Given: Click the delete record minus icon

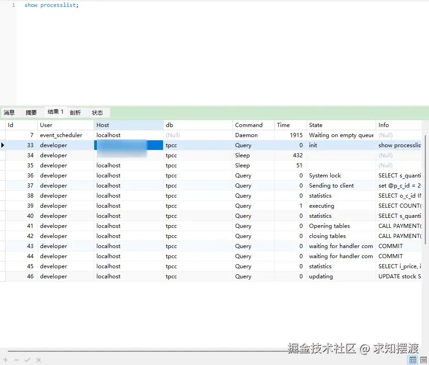Looking at the screenshot, I should click(17, 360).
